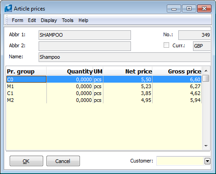Click the Pr. group column header
This screenshot has height=174, width=216.
(26, 71)
